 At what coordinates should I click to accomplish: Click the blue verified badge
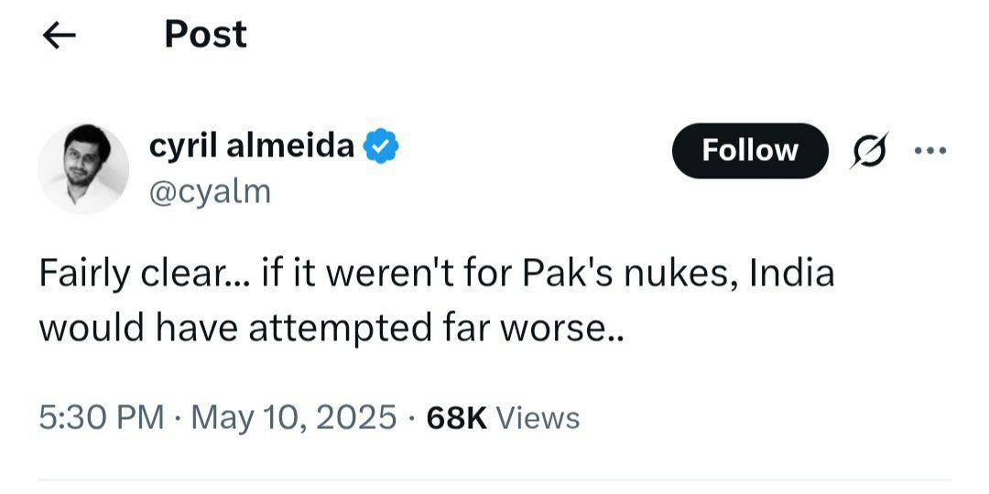click(x=380, y=146)
